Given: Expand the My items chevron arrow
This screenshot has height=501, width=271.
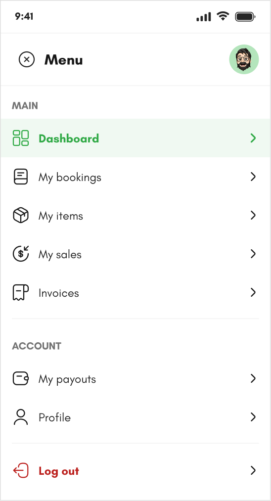Looking at the screenshot, I should pyautogui.click(x=253, y=215).
